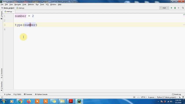Open the Code menu
Image resolution: width=185 pixels, height=104 pixels.
point(24,5)
